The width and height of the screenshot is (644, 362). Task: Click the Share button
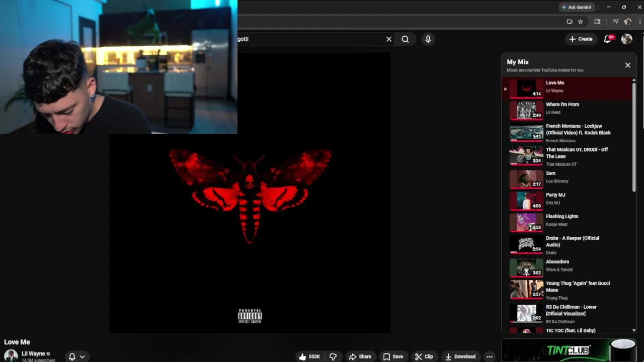(x=360, y=356)
